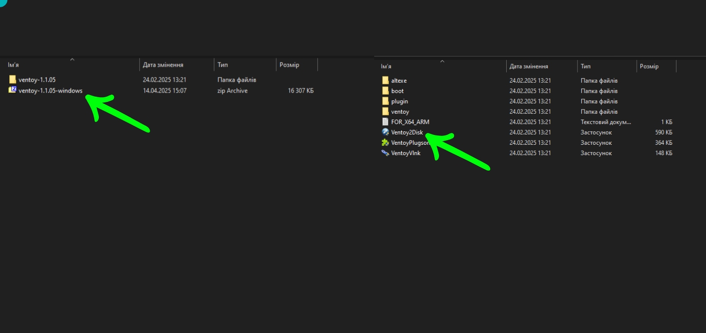706x333 pixels.
Task: Click 'Застосунок' type in Ventoy2Disk row
Action: pyautogui.click(x=596, y=132)
